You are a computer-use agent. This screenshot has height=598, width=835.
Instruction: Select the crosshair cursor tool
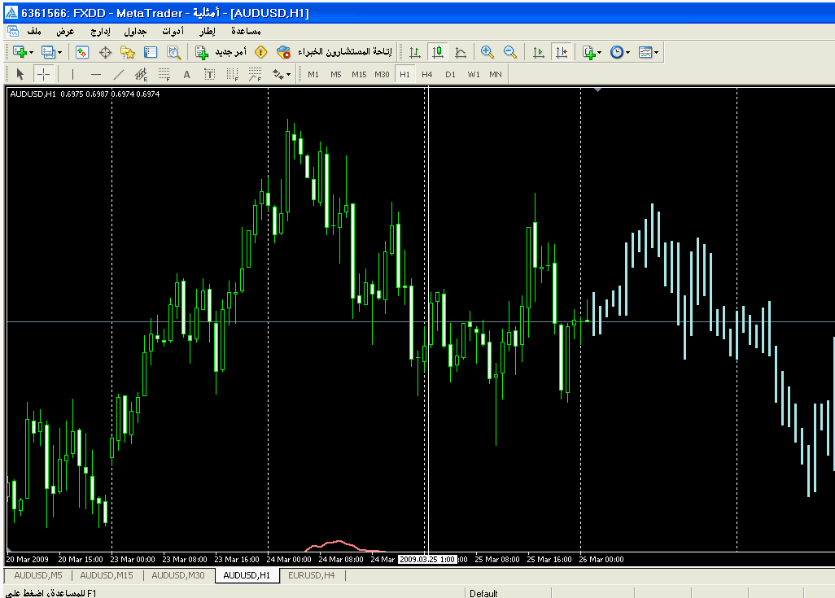pos(43,75)
